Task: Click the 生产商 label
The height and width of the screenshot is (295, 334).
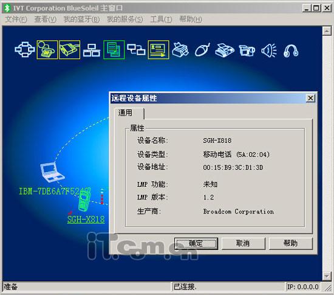Action: pyautogui.click(x=149, y=212)
